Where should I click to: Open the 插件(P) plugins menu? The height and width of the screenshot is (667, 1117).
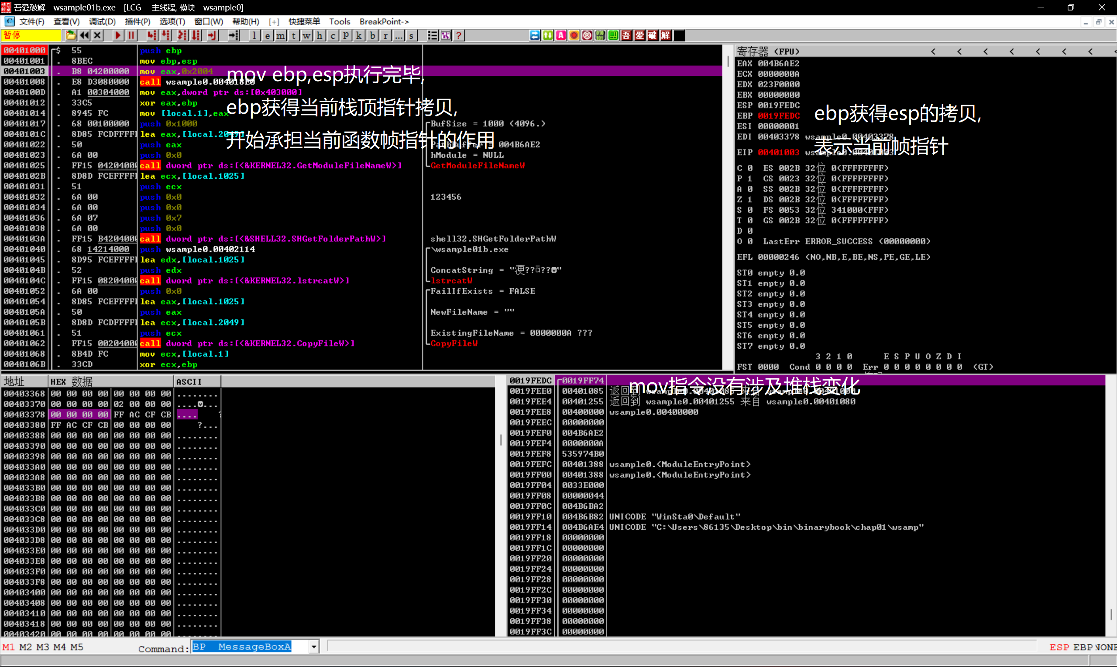coord(137,21)
